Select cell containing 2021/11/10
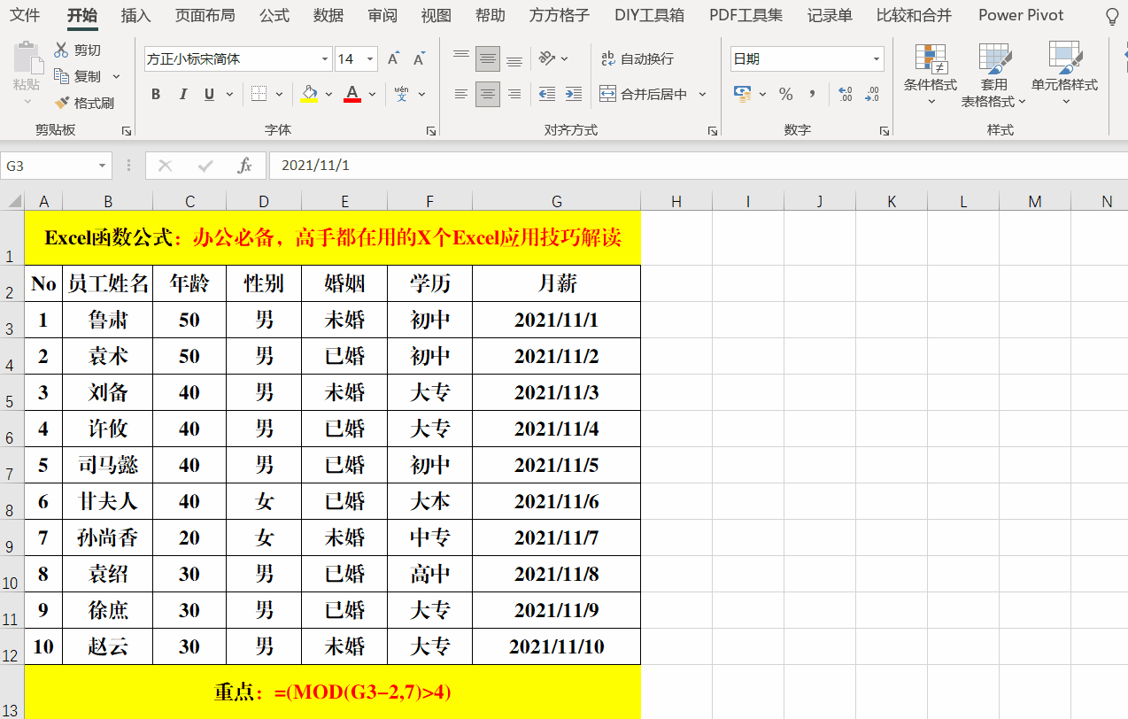The width and height of the screenshot is (1128, 719). click(x=556, y=646)
